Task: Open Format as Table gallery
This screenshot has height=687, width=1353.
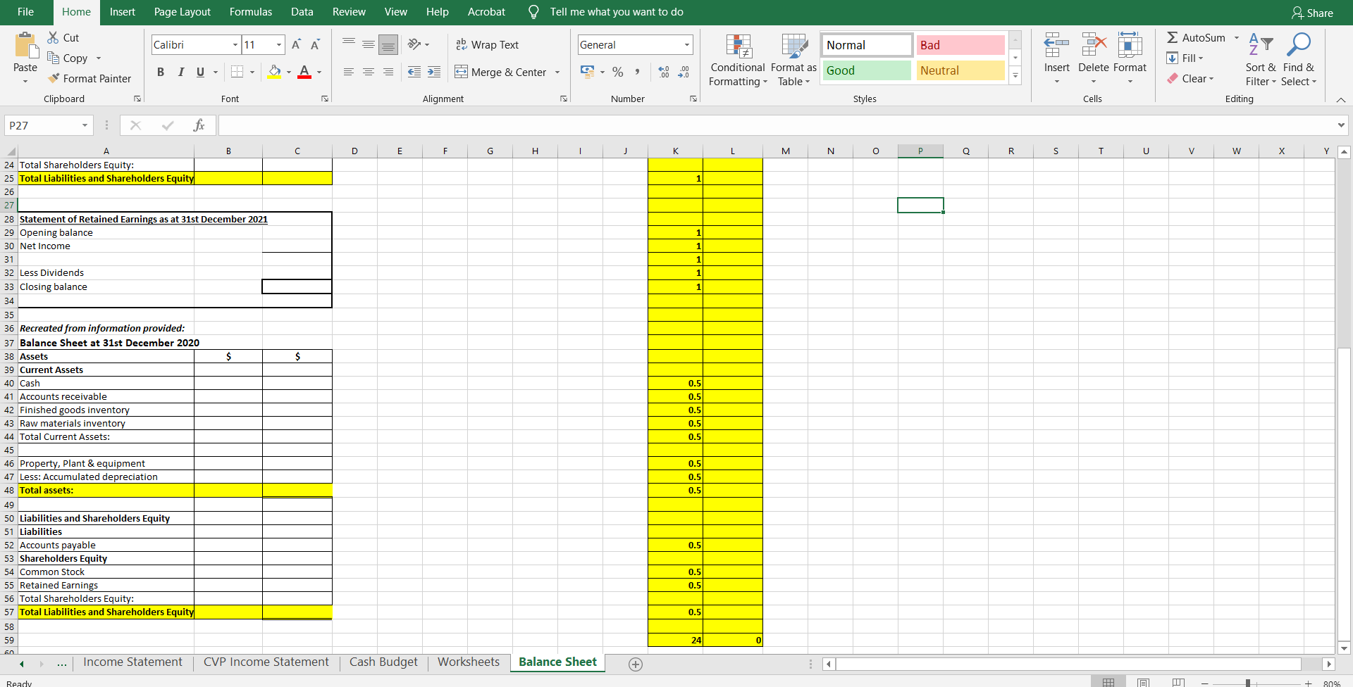Action: pos(794,61)
